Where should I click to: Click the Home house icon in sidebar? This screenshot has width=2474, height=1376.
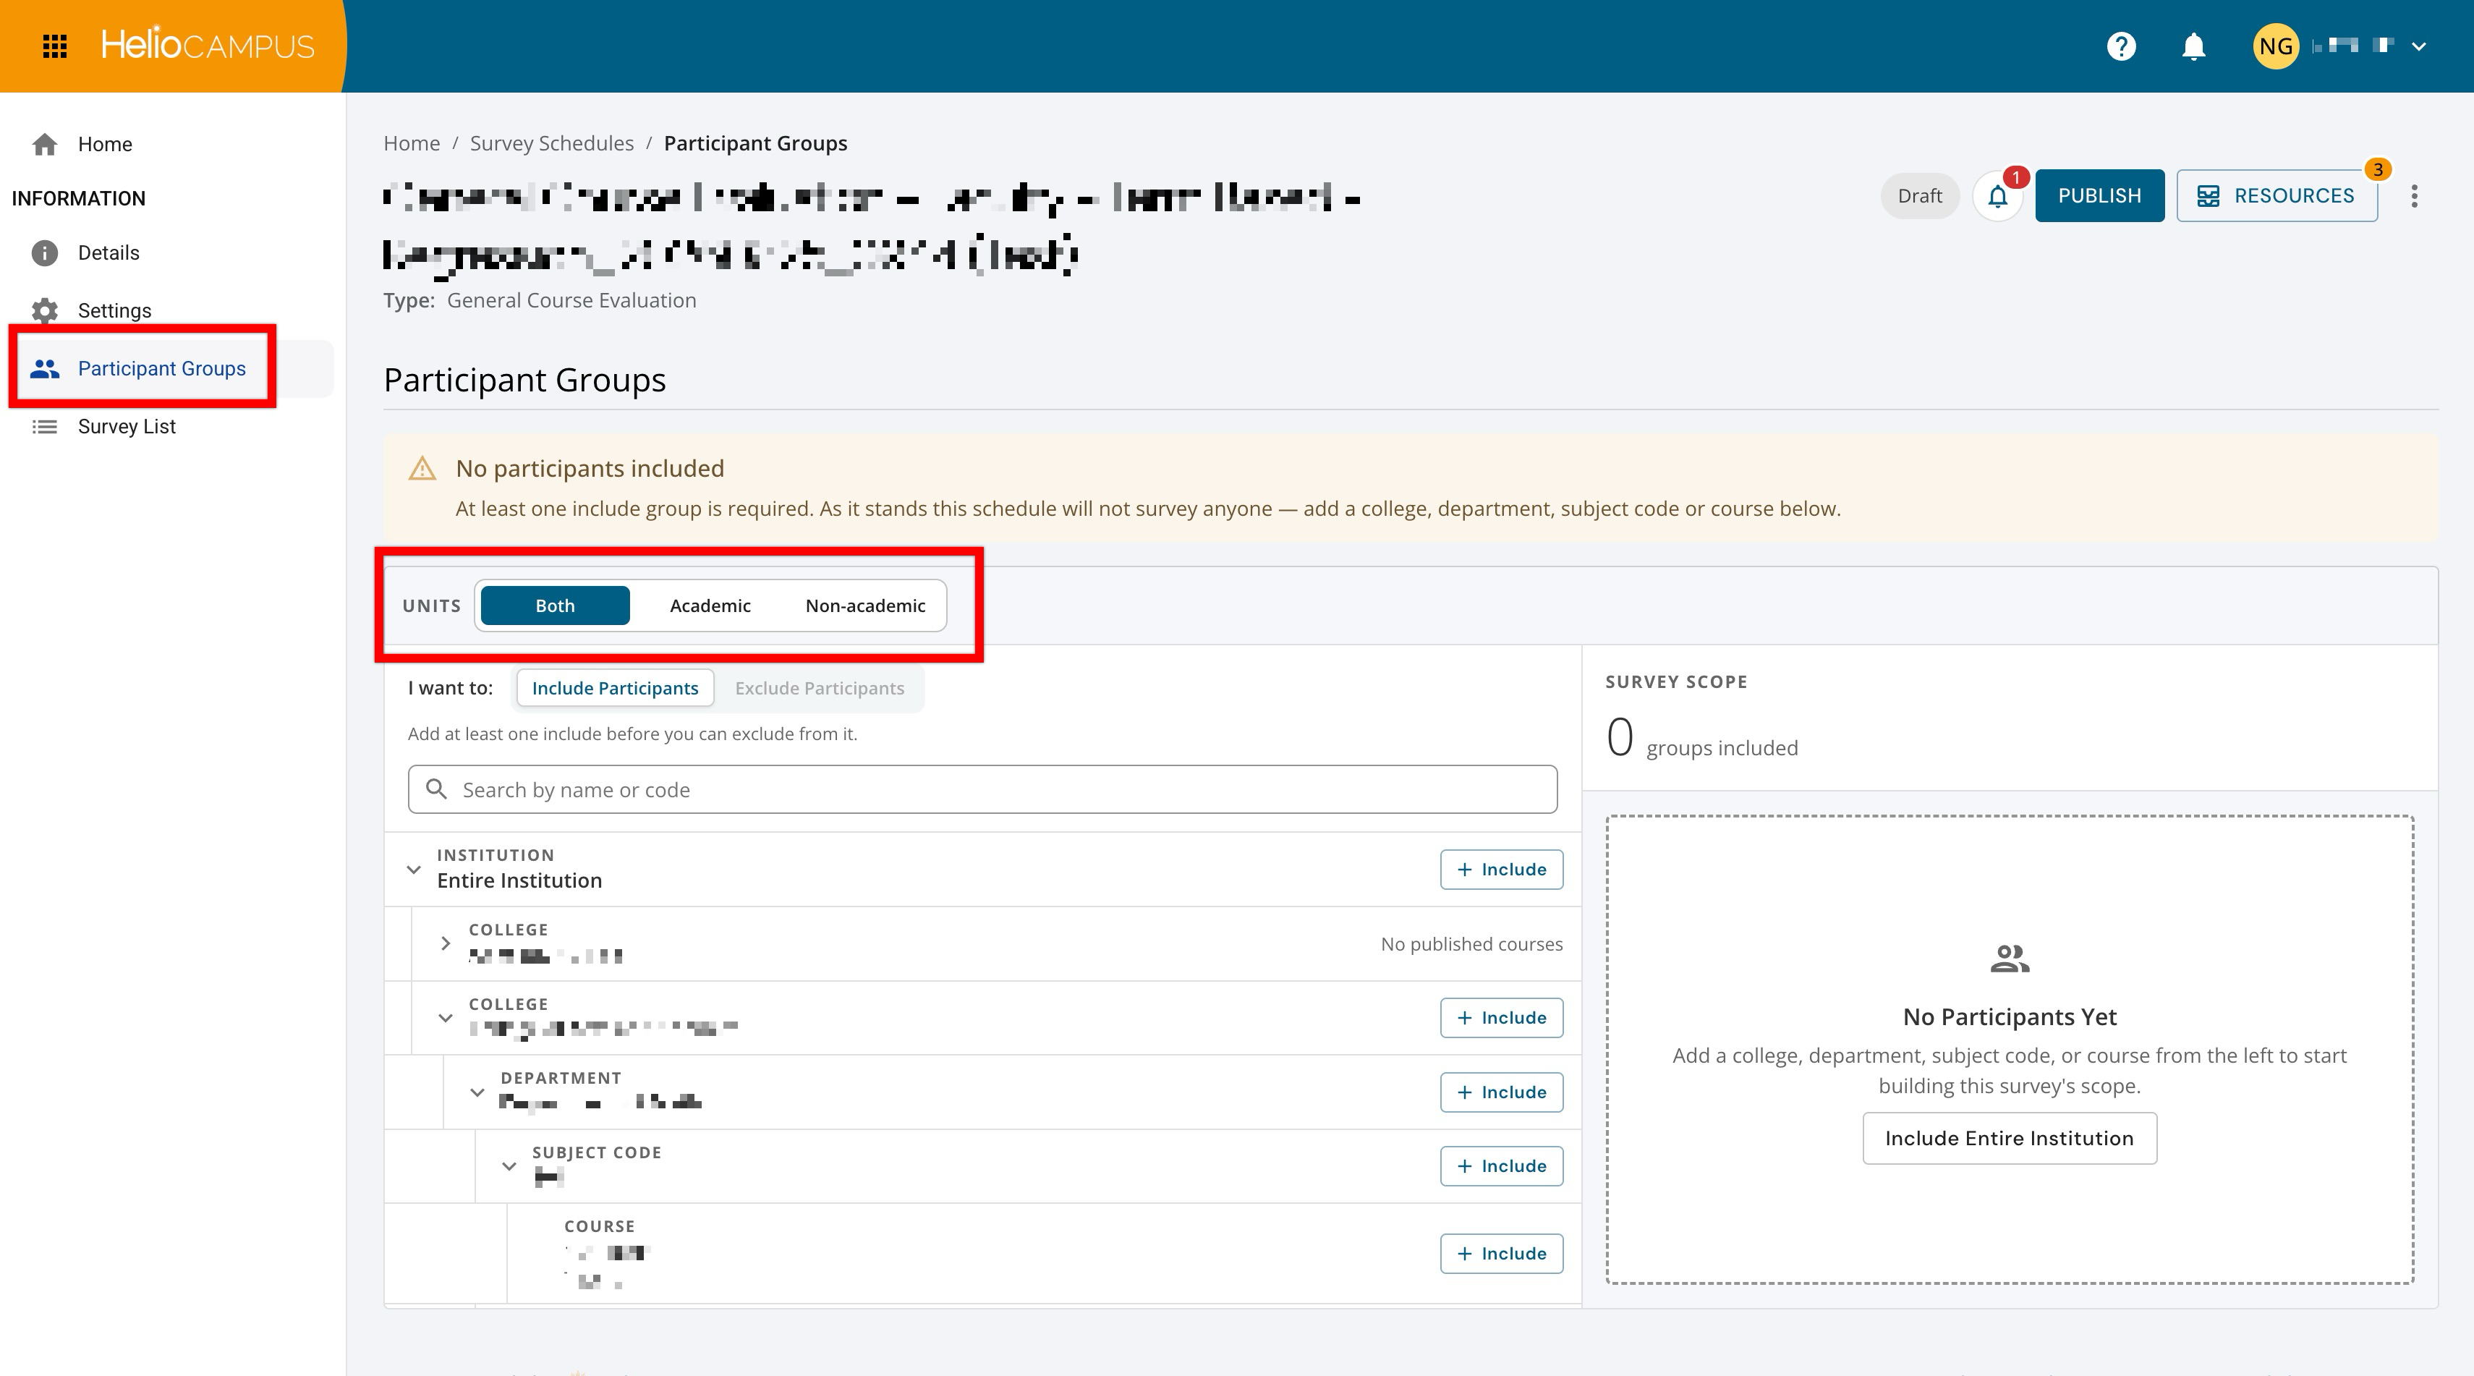[44, 144]
